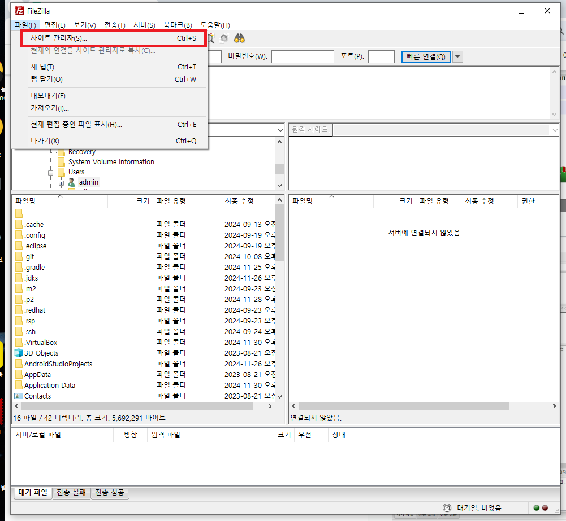Select System Volume Information folder in tree
566x521 pixels.
click(x=111, y=162)
